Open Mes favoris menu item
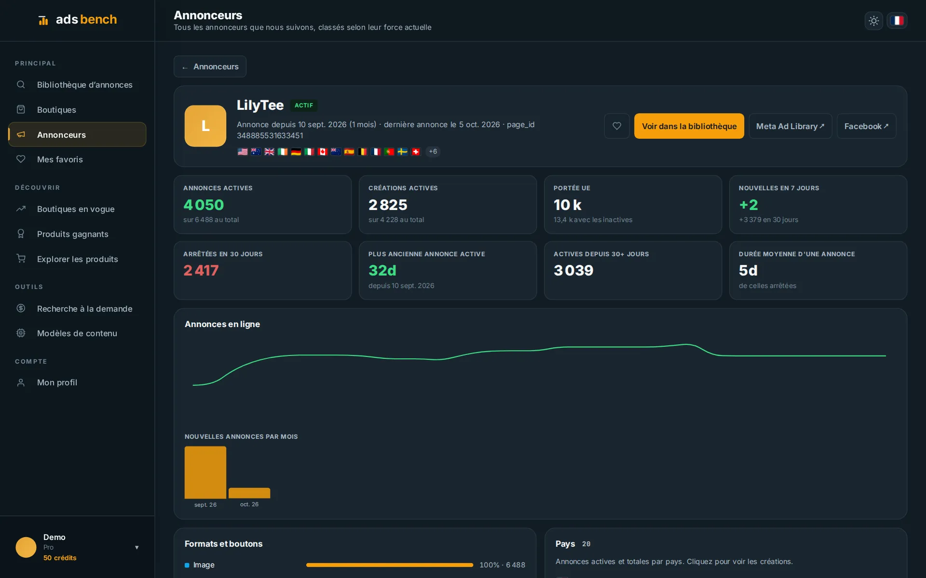 click(77, 159)
